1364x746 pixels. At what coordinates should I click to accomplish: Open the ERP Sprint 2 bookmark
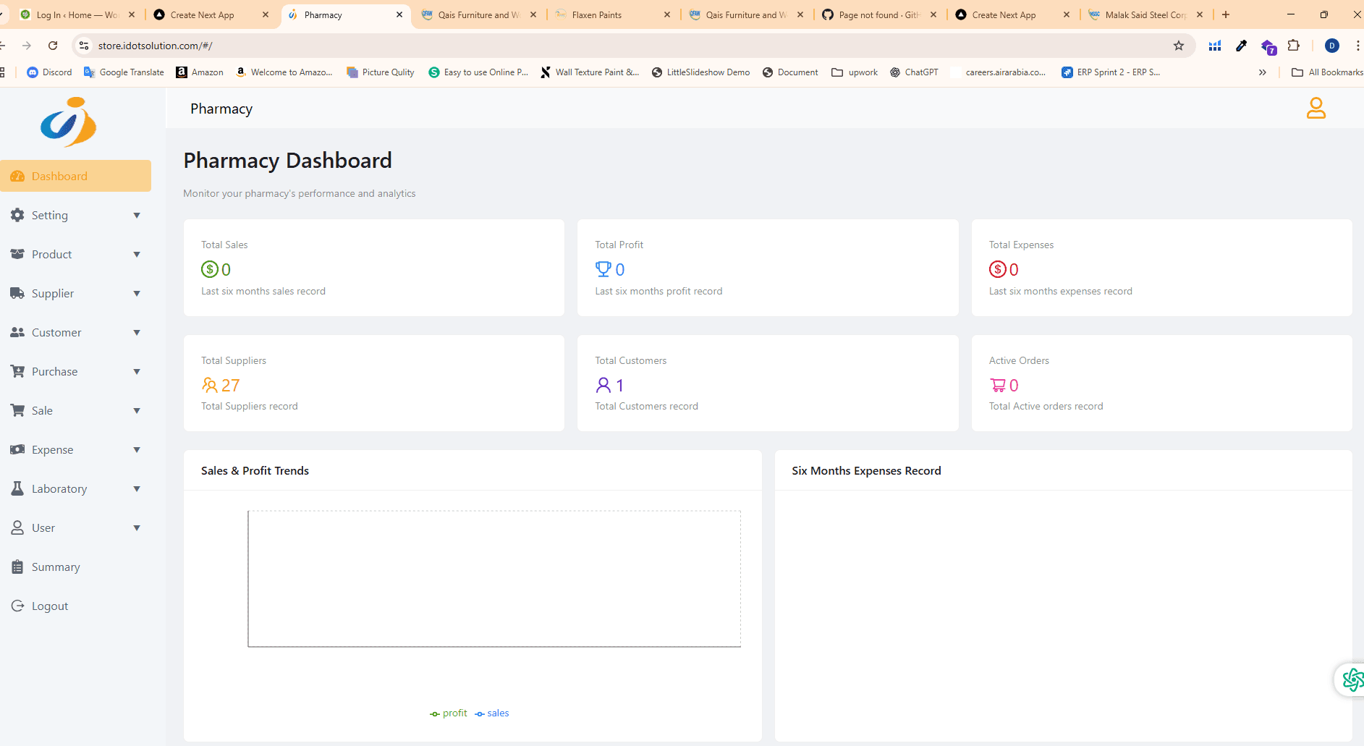1111,72
